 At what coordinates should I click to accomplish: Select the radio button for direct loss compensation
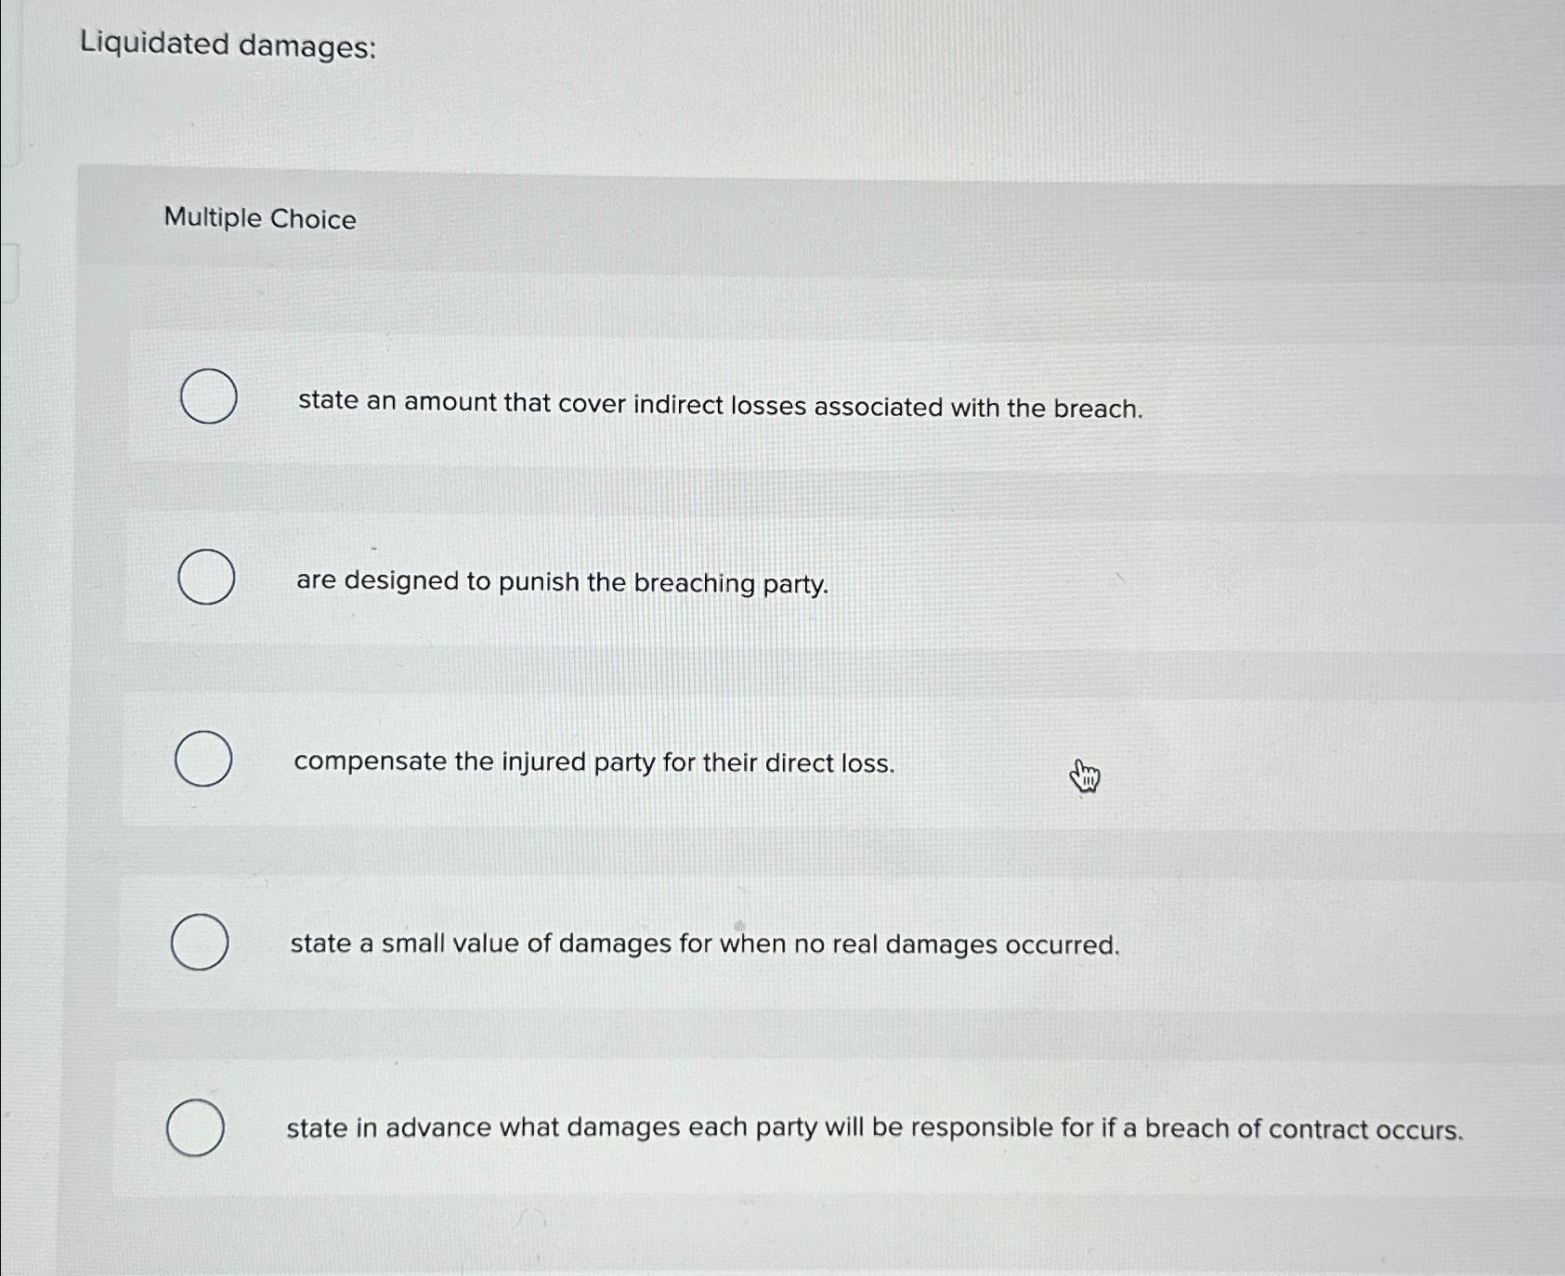click(x=206, y=760)
